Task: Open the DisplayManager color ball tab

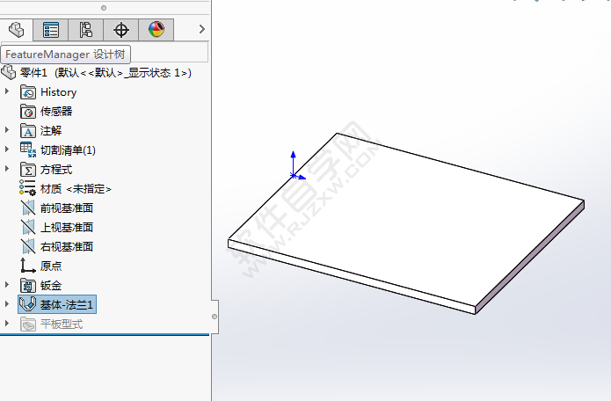Action: click(x=156, y=30)
